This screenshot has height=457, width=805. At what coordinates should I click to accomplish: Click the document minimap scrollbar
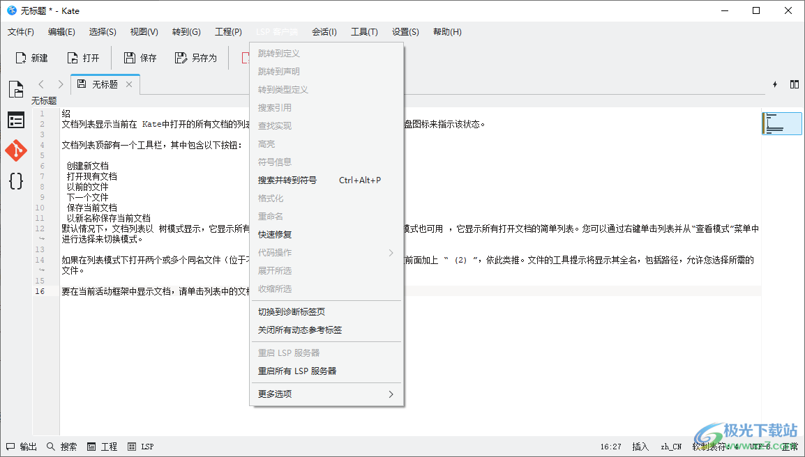click(x=782, y=123)
